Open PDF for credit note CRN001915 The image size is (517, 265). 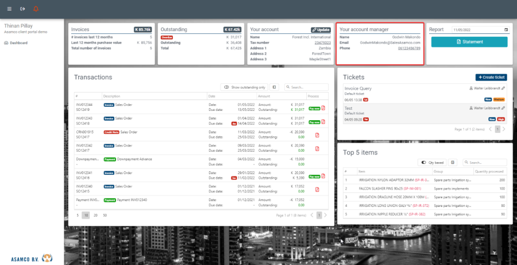[x=317, y=135]
